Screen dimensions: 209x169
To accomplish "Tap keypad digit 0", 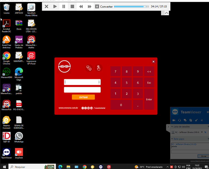I will (x=121, y=105).
